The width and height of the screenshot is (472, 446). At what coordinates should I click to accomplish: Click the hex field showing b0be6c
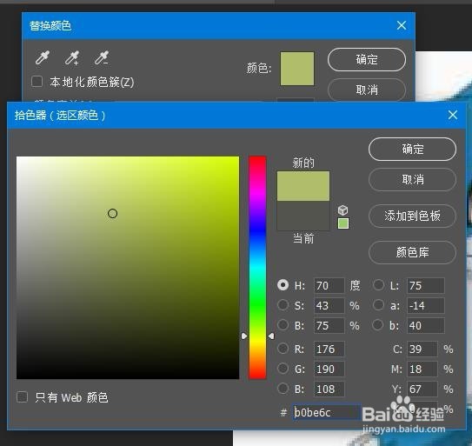[326, 412]
